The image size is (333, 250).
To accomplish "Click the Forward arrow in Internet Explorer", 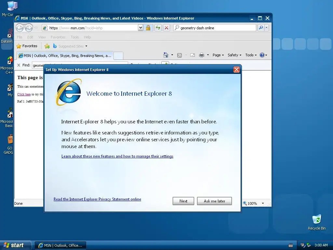I will click(29, 28).
